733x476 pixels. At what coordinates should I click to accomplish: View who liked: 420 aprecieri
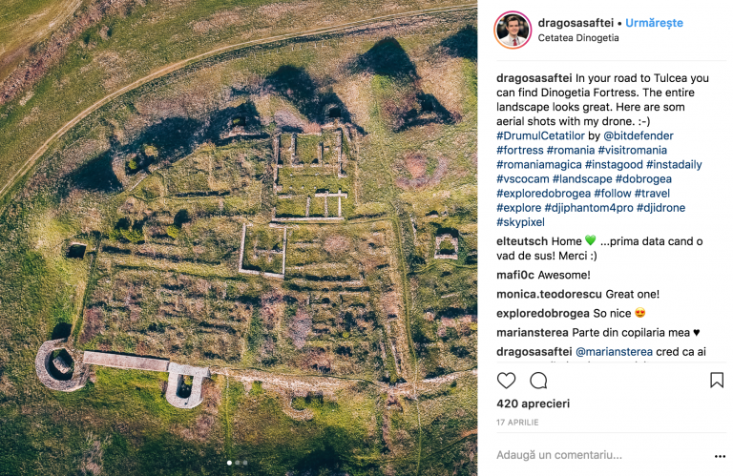tap(533, 404)
